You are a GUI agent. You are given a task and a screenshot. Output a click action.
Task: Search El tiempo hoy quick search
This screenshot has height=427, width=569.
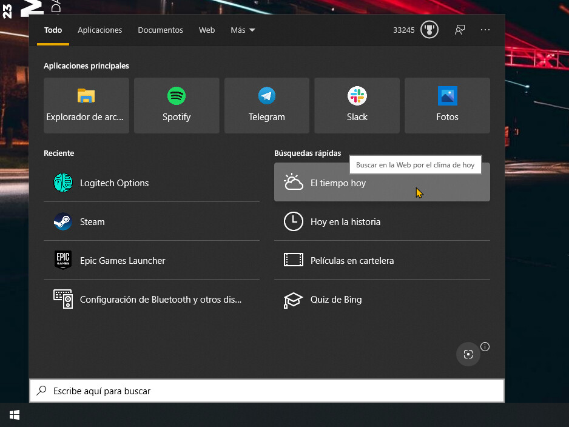tap(382, 182)
